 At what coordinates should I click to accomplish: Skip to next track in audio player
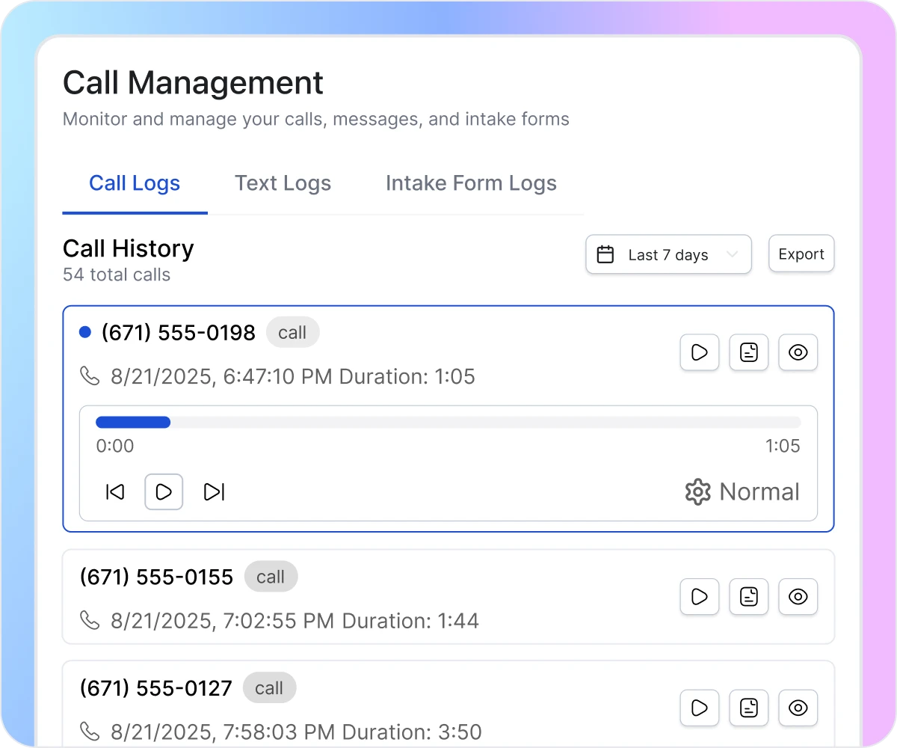tap(214, 491)
